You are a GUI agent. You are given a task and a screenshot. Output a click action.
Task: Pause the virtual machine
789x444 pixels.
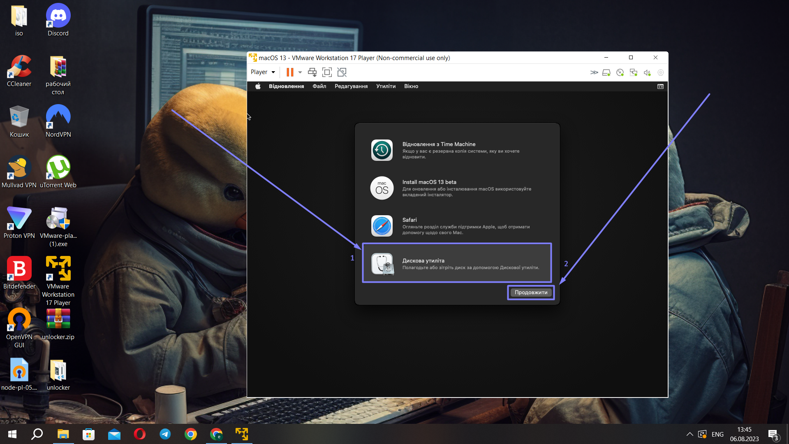pyautogui.click(x=289, y=72)
